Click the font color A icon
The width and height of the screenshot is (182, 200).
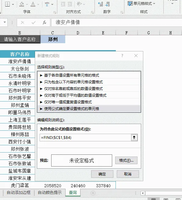pyautogui.click(x=33, y=4)
